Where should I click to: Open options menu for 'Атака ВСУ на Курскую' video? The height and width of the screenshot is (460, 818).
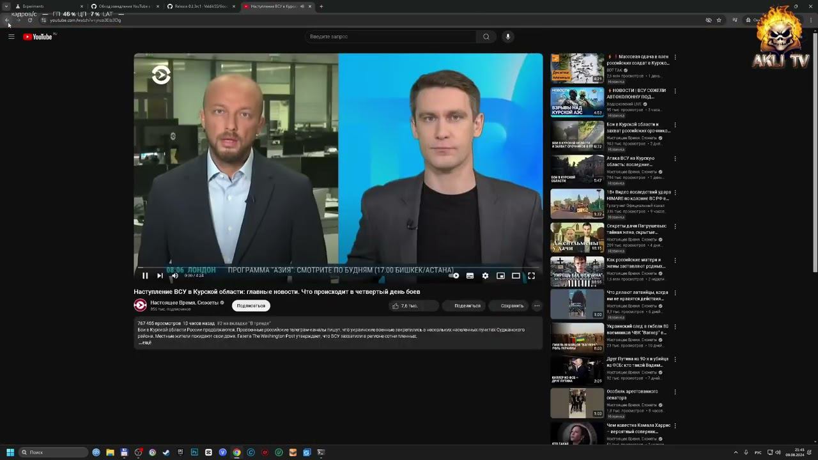coord(675,158)
